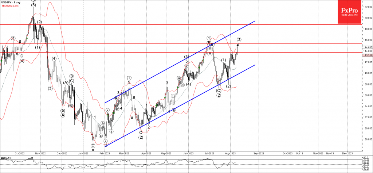Screen dimensions: 373x173
Task: Click the circled 2 wave label under (C)
Action: click(x=219, y=95)
